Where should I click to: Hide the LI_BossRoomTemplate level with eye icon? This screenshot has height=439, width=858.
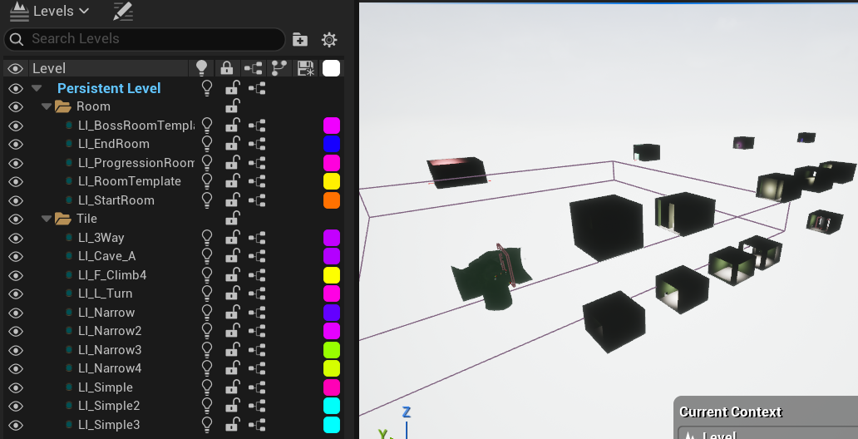tap(15, 126)
